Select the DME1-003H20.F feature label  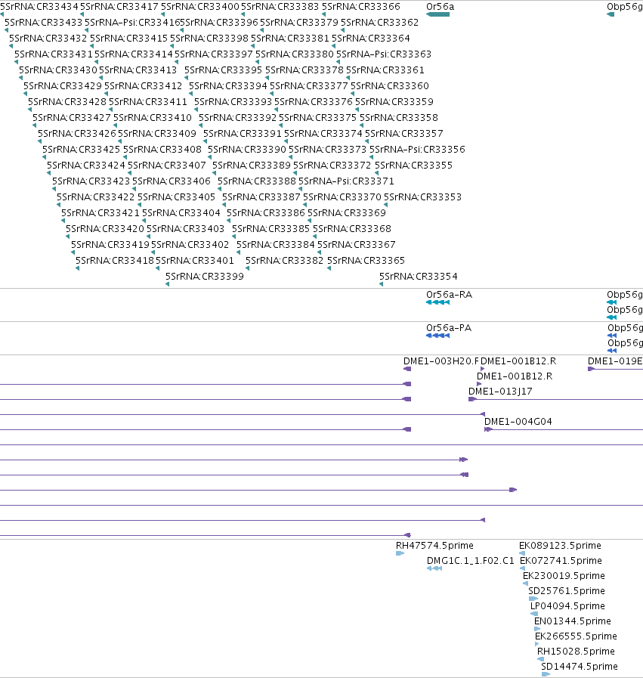click(441, 361)
